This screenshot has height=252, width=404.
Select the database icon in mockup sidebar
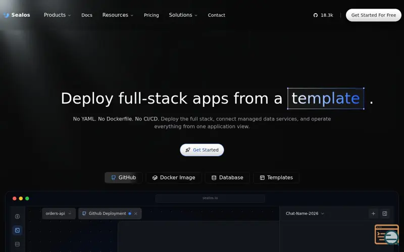tap(17, 244)
